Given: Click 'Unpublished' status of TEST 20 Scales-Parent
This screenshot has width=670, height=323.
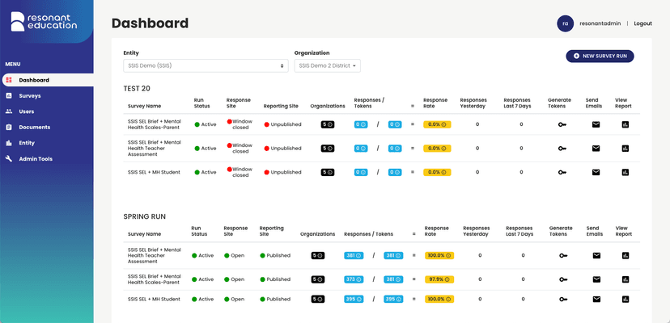Looking at the screenshot, I should (282, 124).
